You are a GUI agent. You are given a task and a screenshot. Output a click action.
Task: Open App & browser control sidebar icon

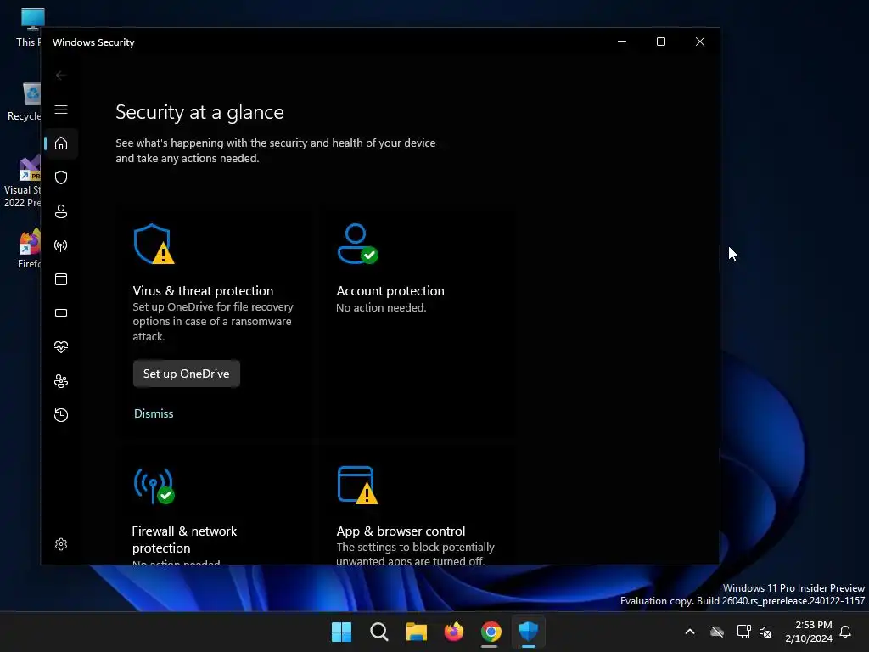(61, 279)
